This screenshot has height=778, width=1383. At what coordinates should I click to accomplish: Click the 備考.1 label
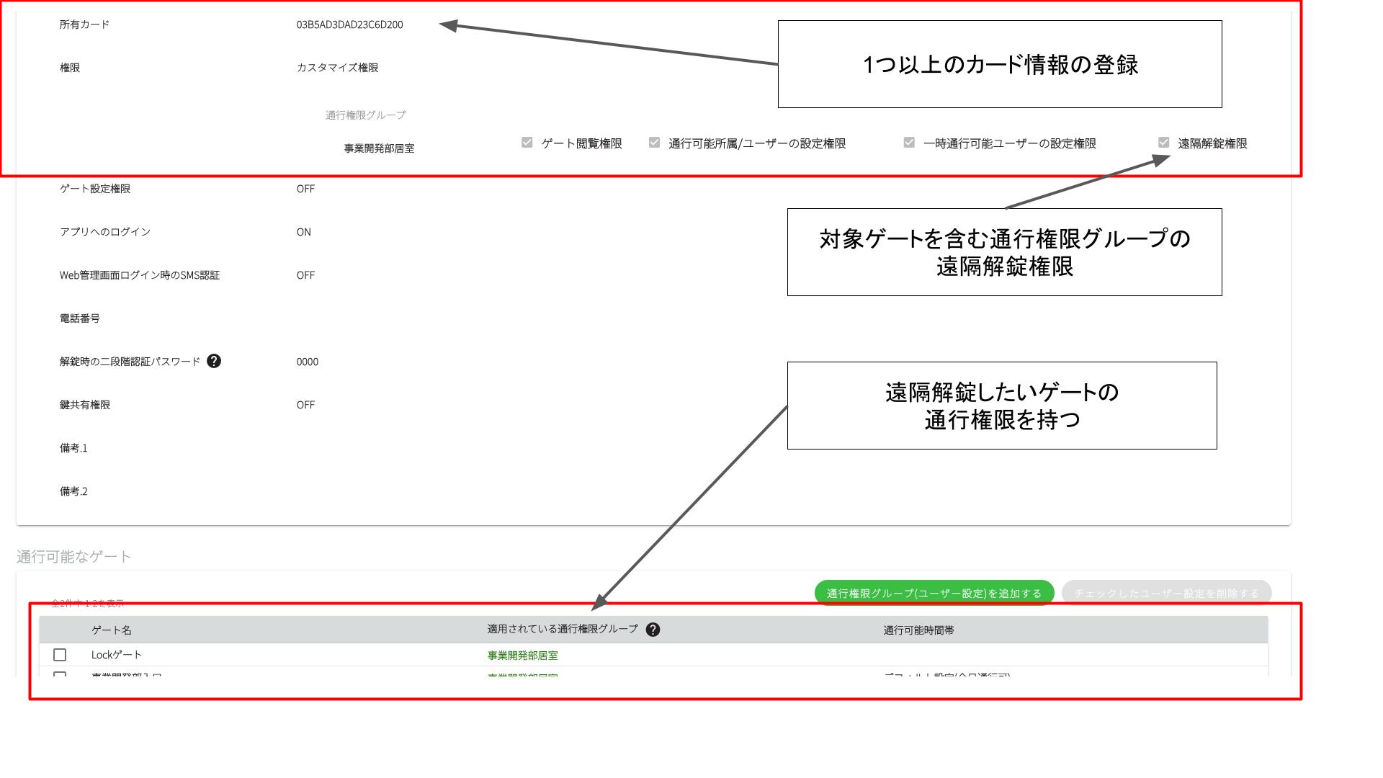[73, 448]
